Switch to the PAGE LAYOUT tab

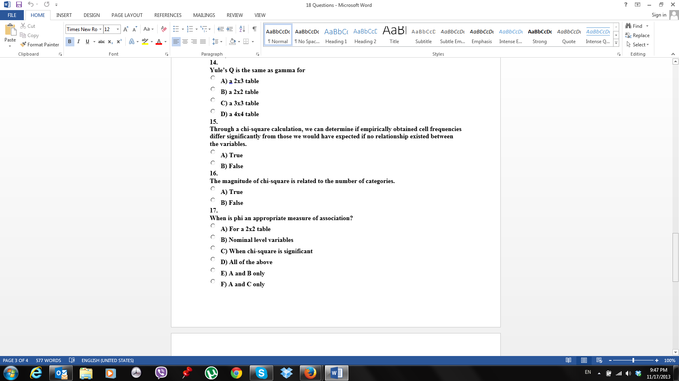(x=127, y=15)
